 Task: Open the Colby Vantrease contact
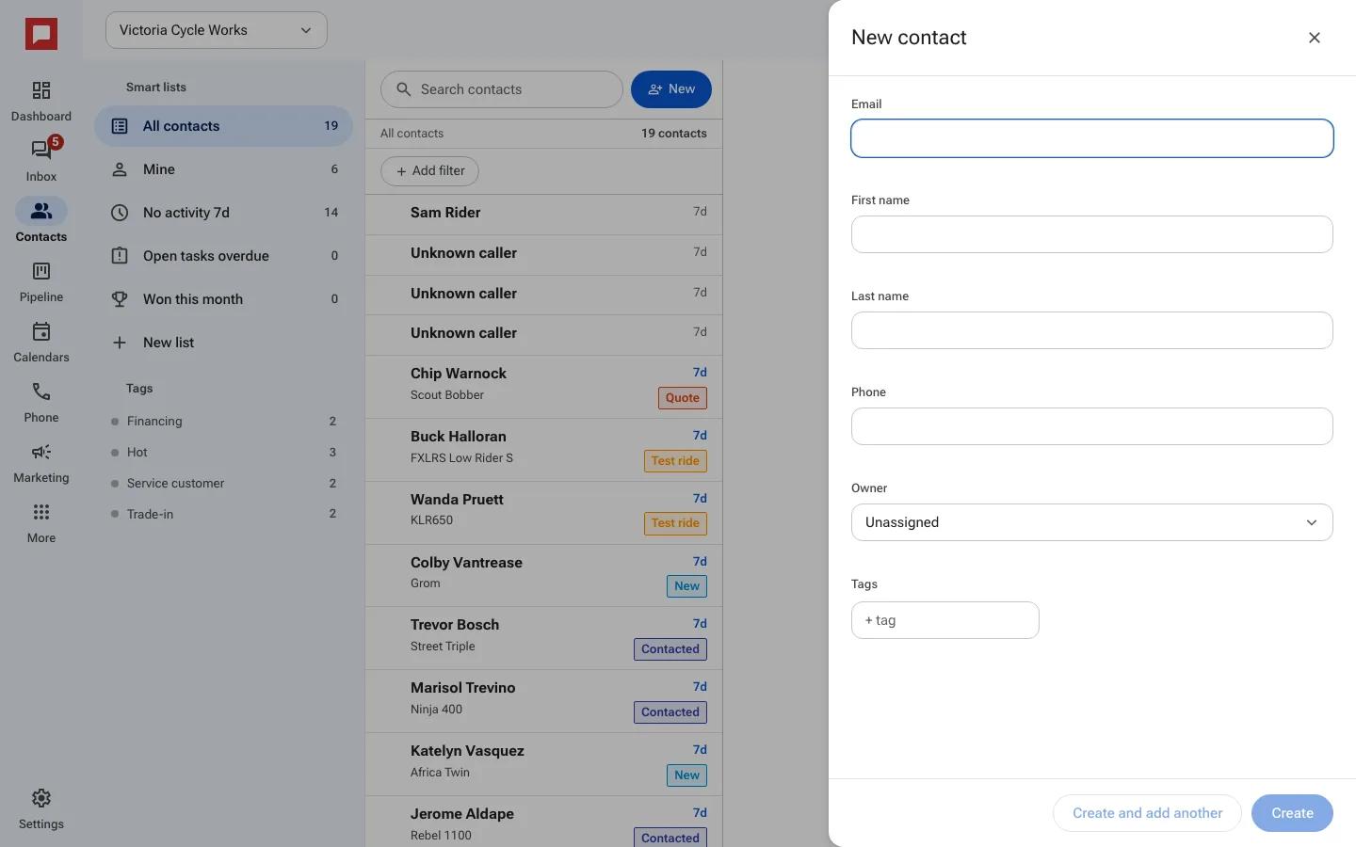click(543, 575)
